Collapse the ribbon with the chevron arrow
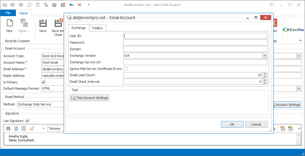305x156 pixels. (301, 41)
